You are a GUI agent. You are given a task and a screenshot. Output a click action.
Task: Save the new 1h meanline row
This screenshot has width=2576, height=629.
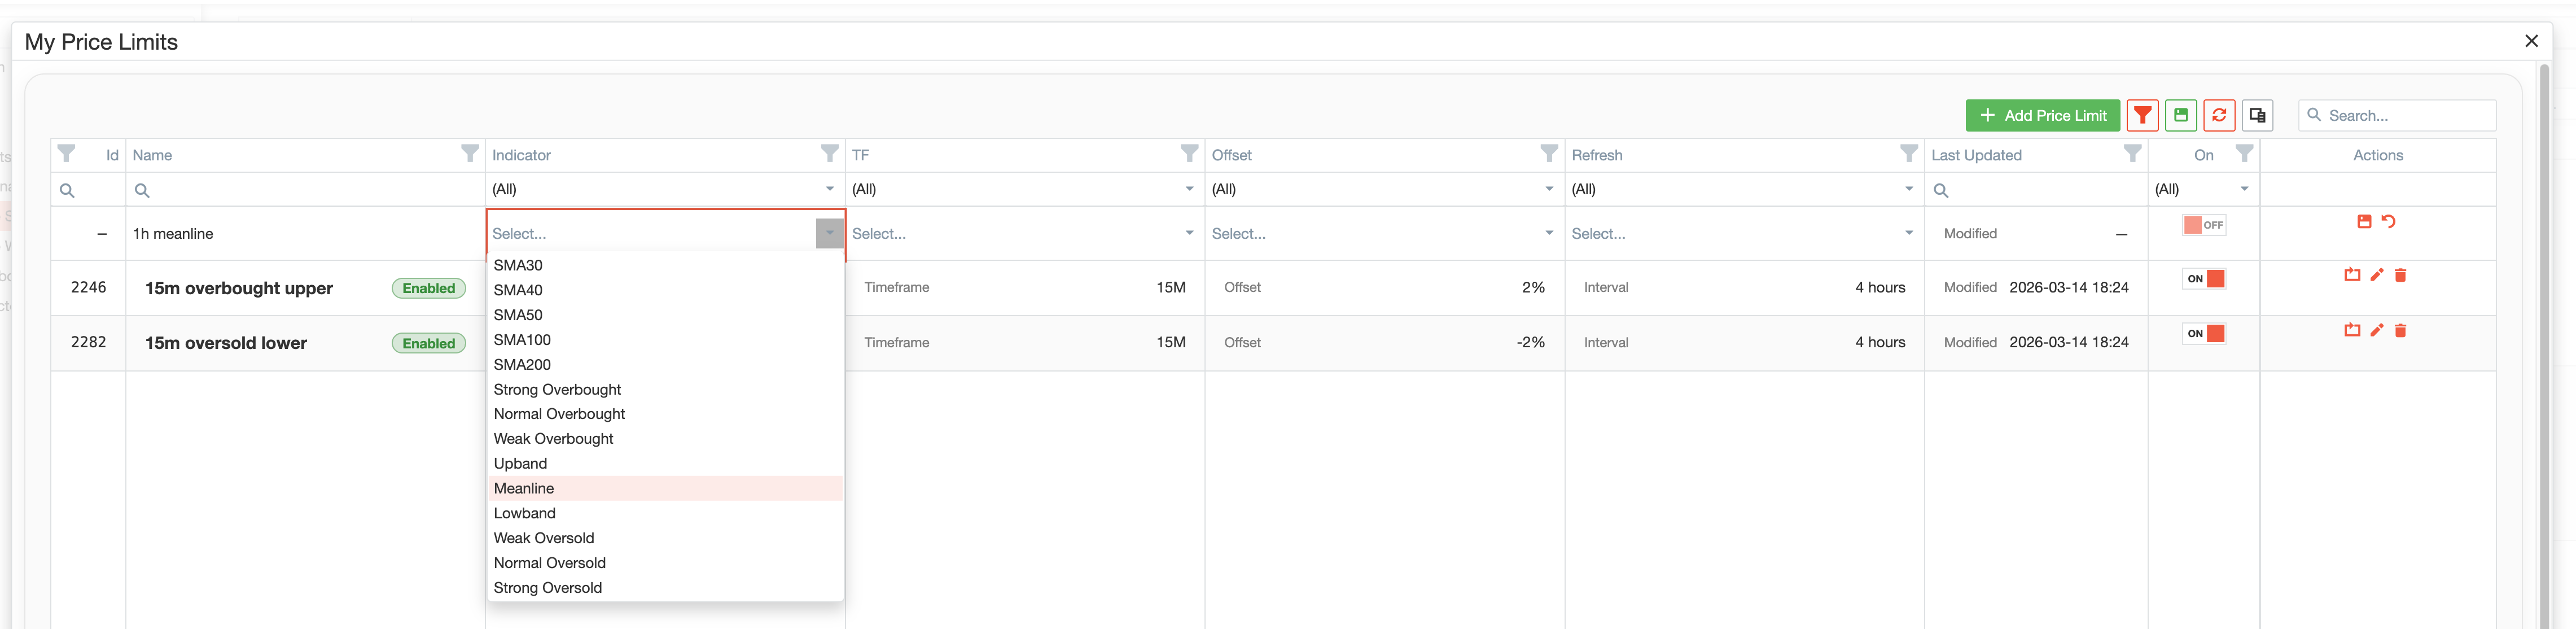2364,222
